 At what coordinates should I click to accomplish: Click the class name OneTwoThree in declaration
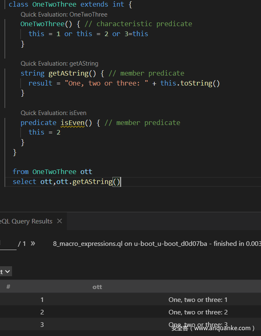pyautogui.click(x=54, y=4)
